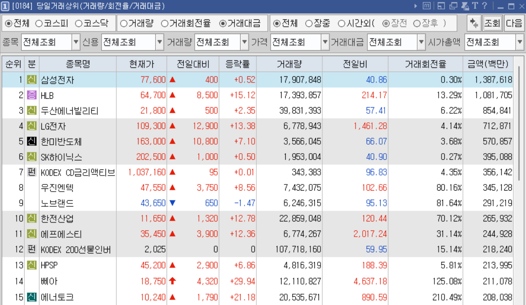Click the 1,387,618 amount cell

[493, 80]
